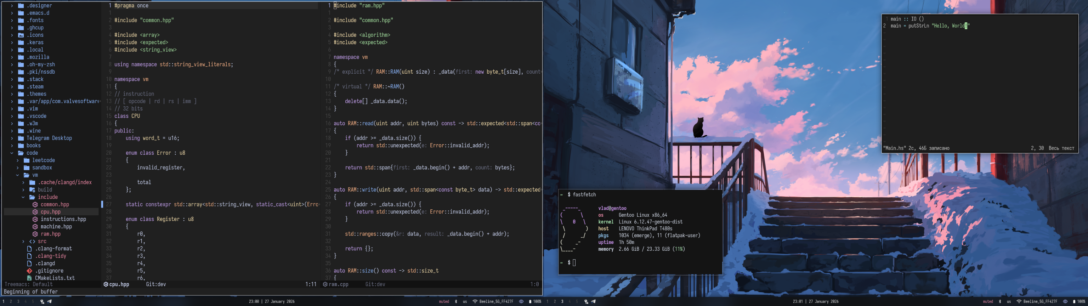Toggle the muted indicator in the 23:00 bar
Screen dimensions: 1088x306
click(444, 301)
